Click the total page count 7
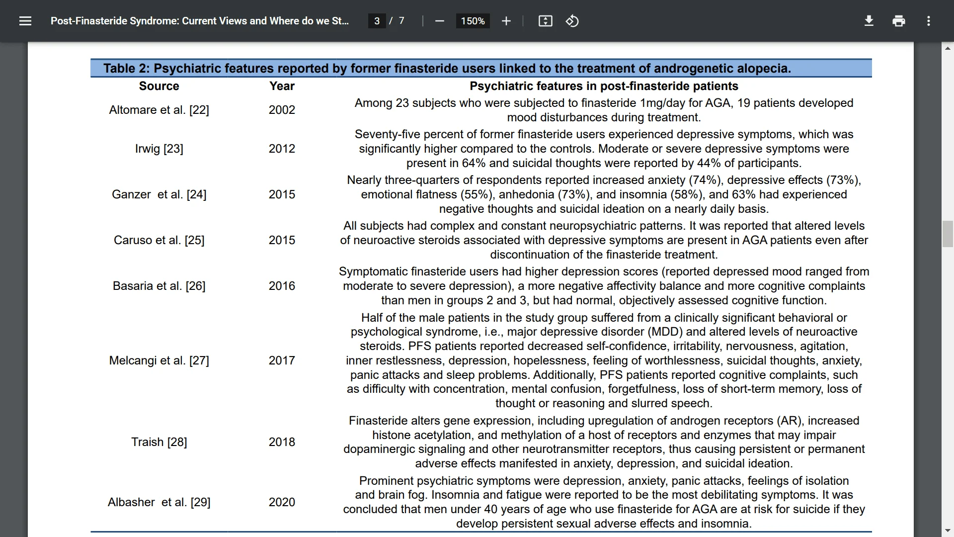This screenshot has height=537, width=954. pos(401,21)
